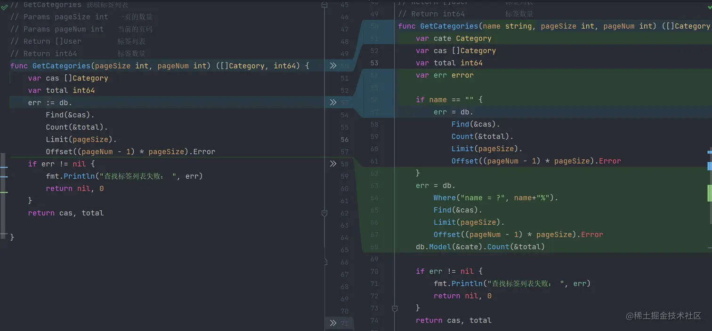The width and height of the screenshot is (712, 331).
Task: Place cursor on 'var cate Category' line
Action: [453, 39]
